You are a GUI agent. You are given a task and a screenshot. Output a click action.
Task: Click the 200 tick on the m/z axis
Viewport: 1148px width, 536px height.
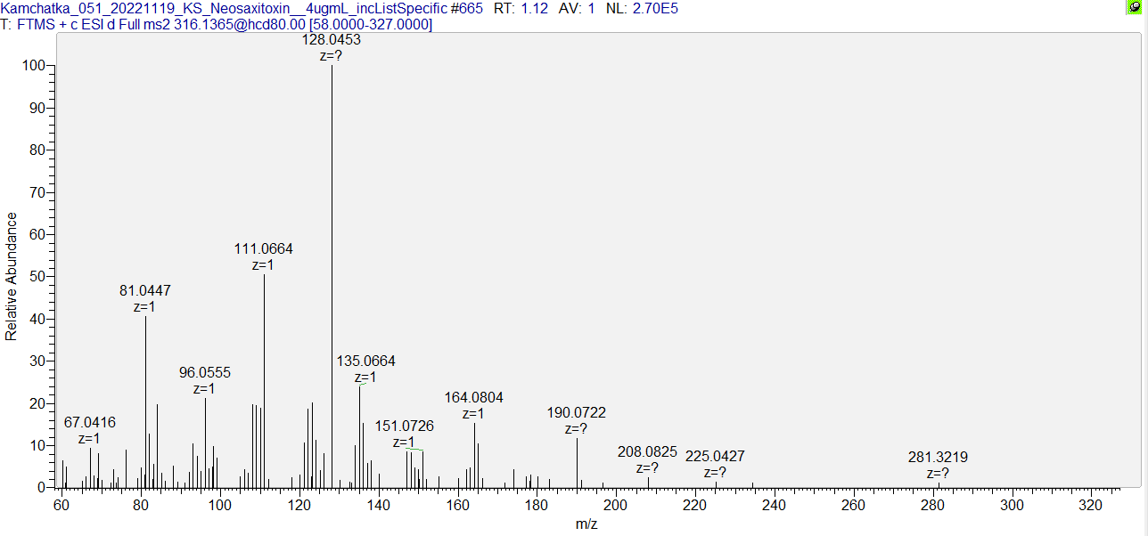click(616, 506)
